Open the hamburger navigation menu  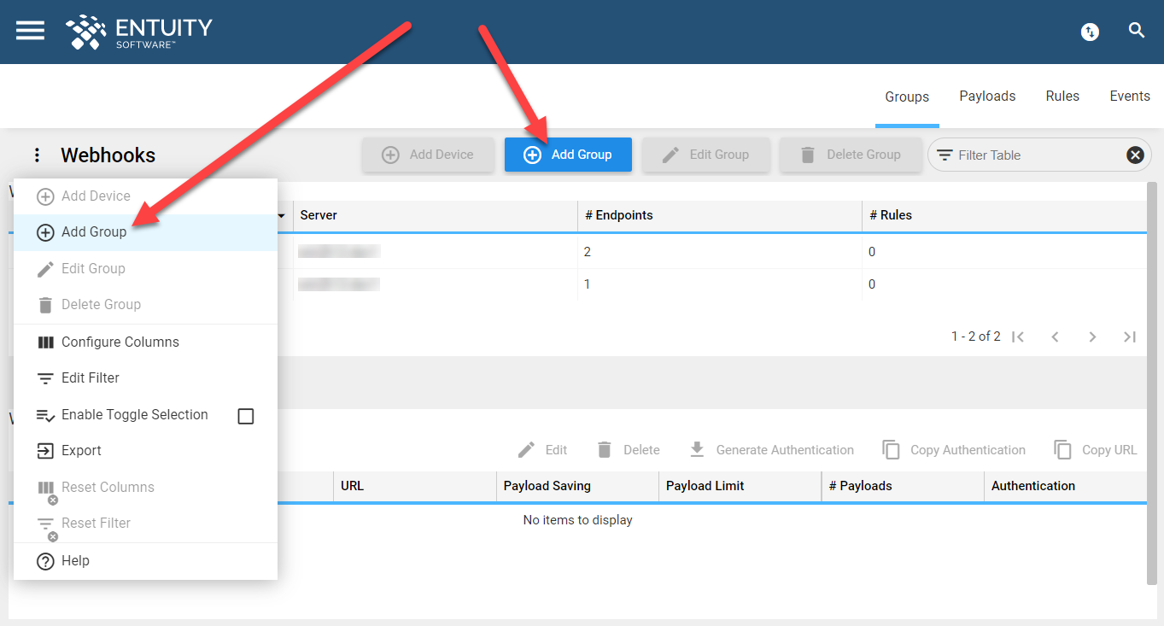click(x=29, y=30)
